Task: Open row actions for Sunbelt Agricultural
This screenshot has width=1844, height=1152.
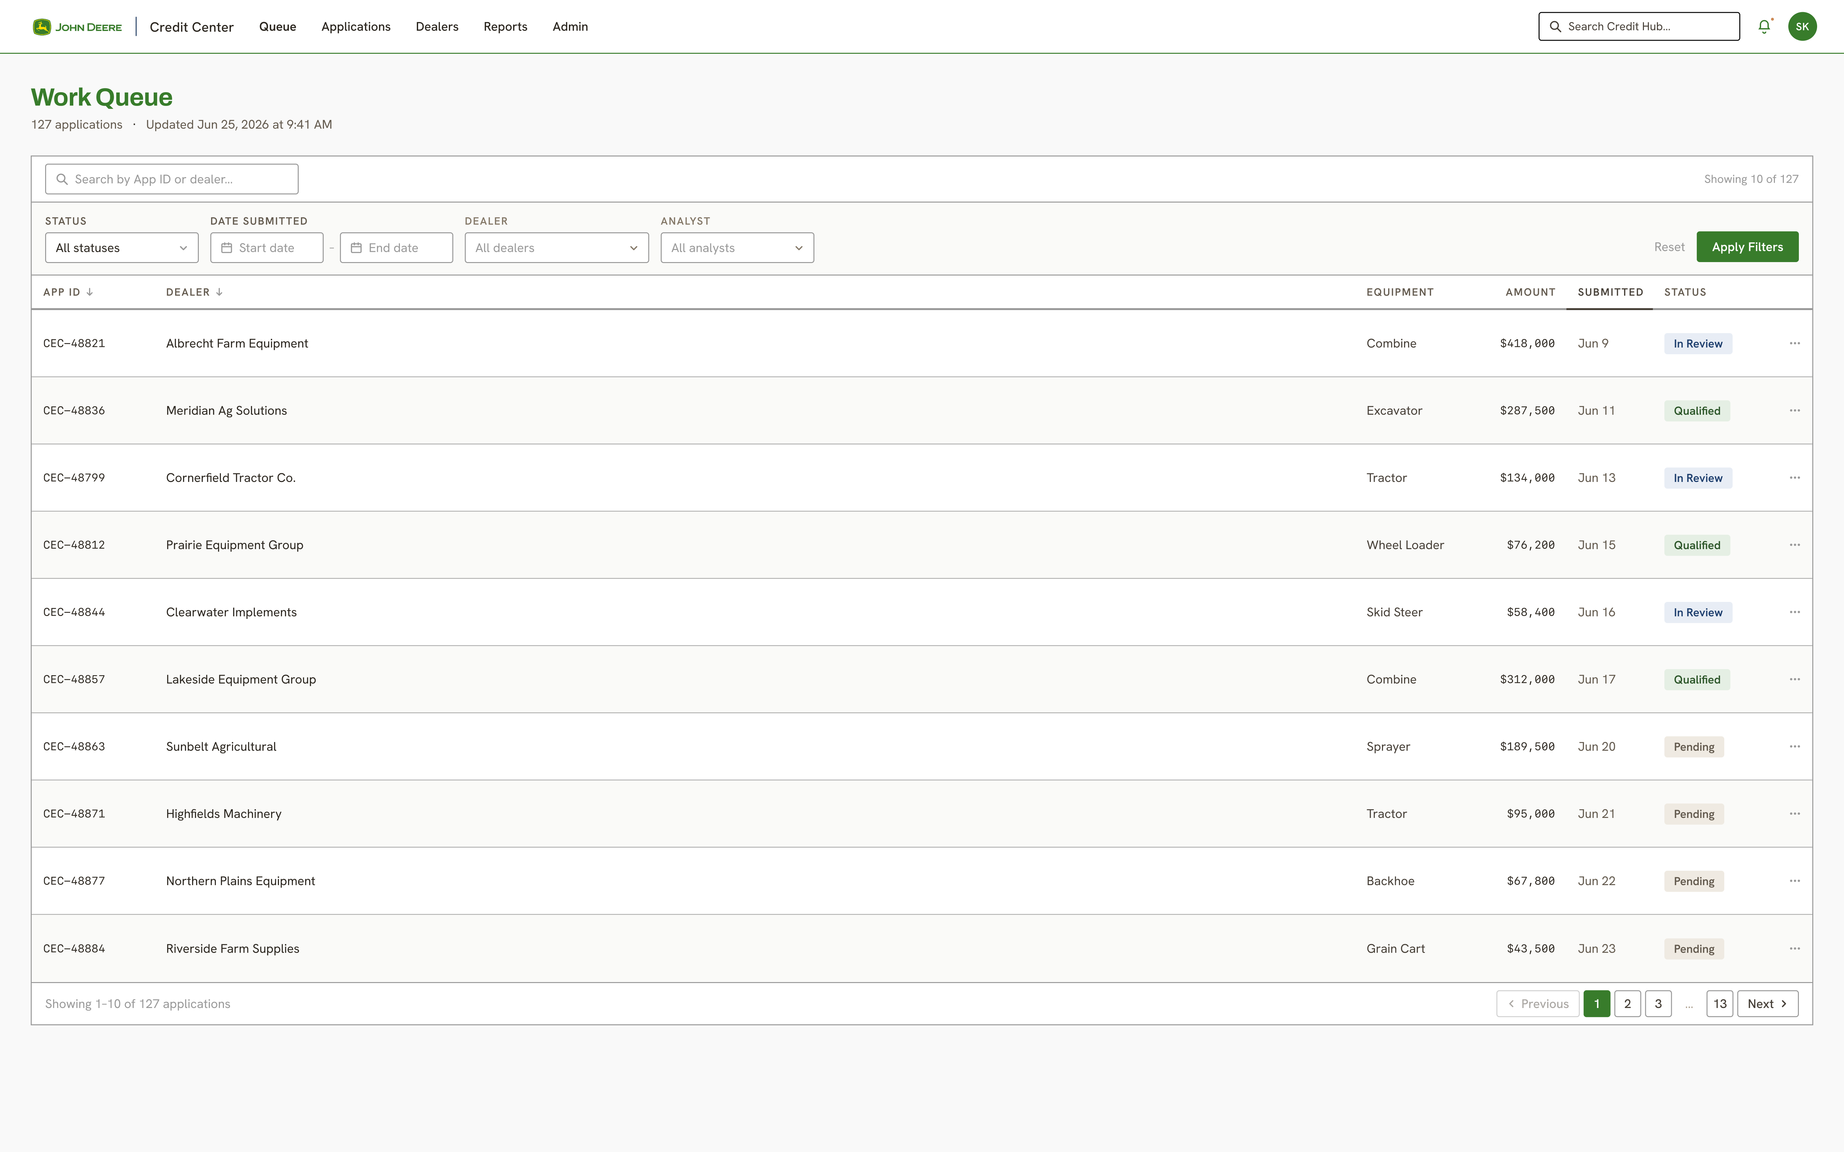Action: click(1794, 747)
